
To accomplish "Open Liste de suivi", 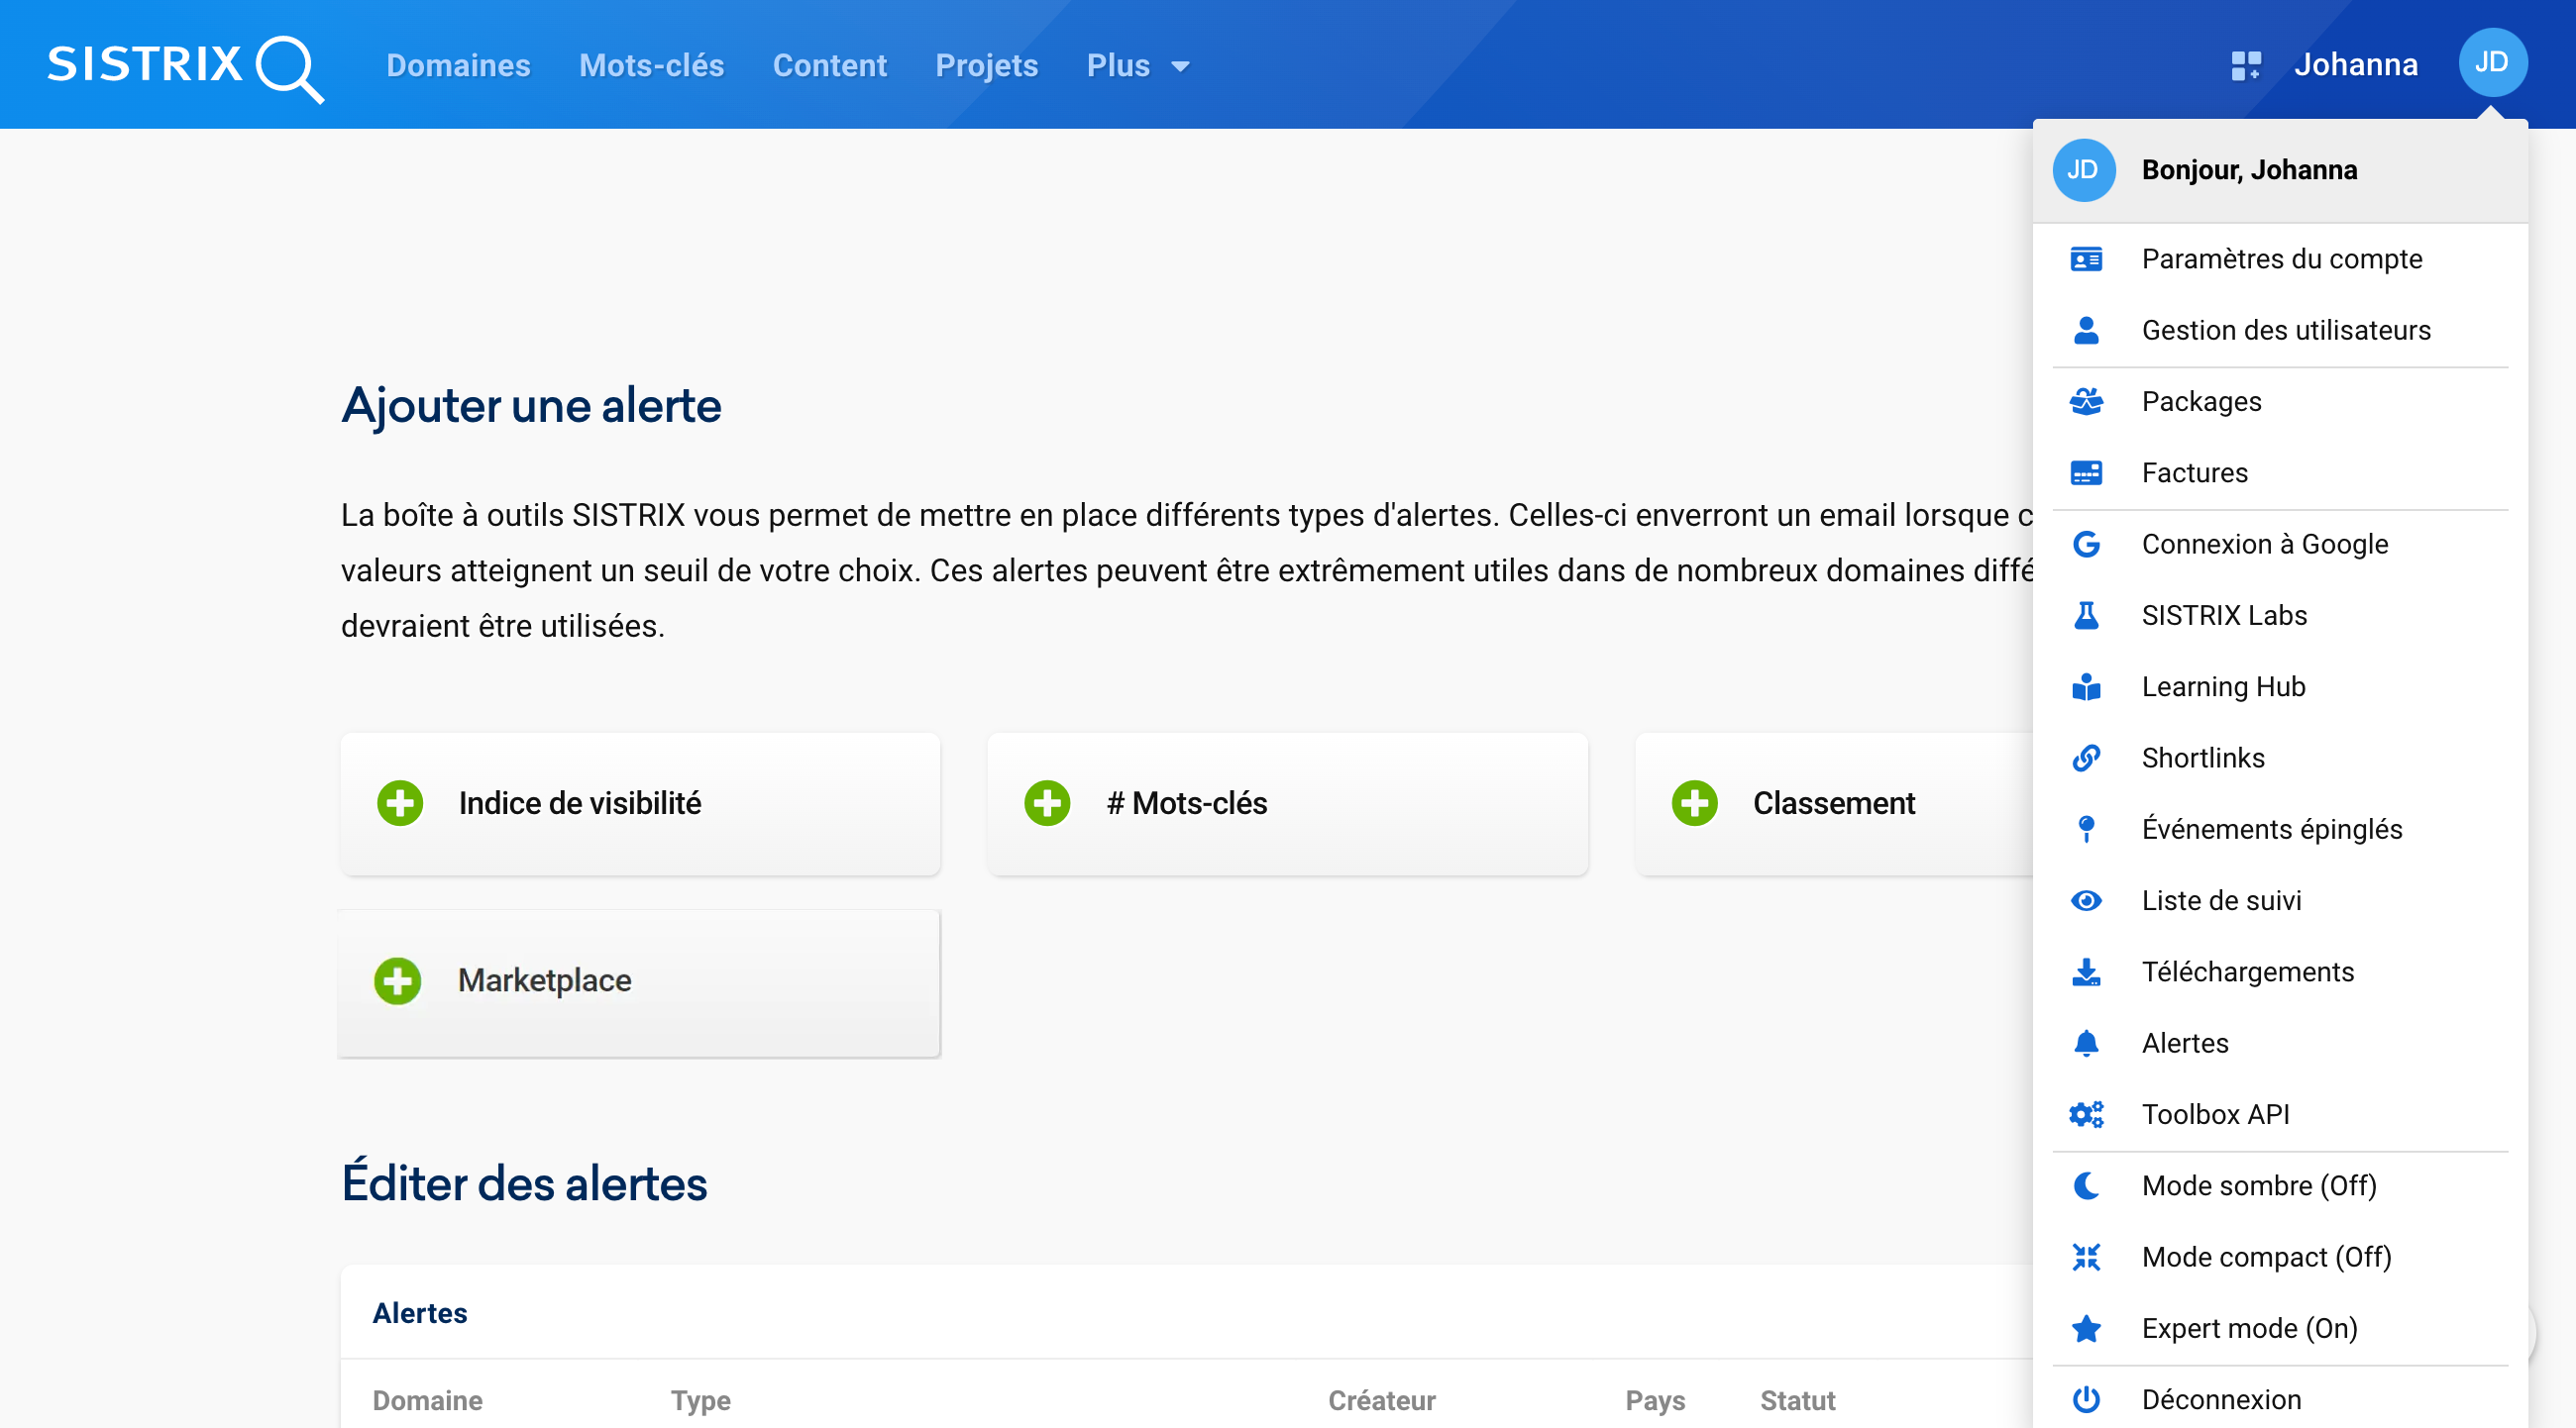I will pos(2280,901).
